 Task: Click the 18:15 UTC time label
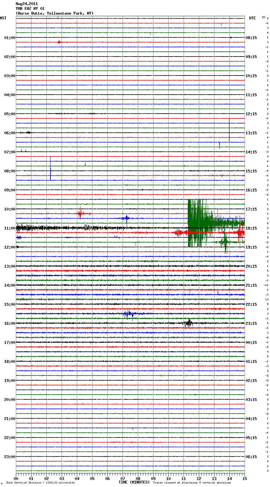251,228
